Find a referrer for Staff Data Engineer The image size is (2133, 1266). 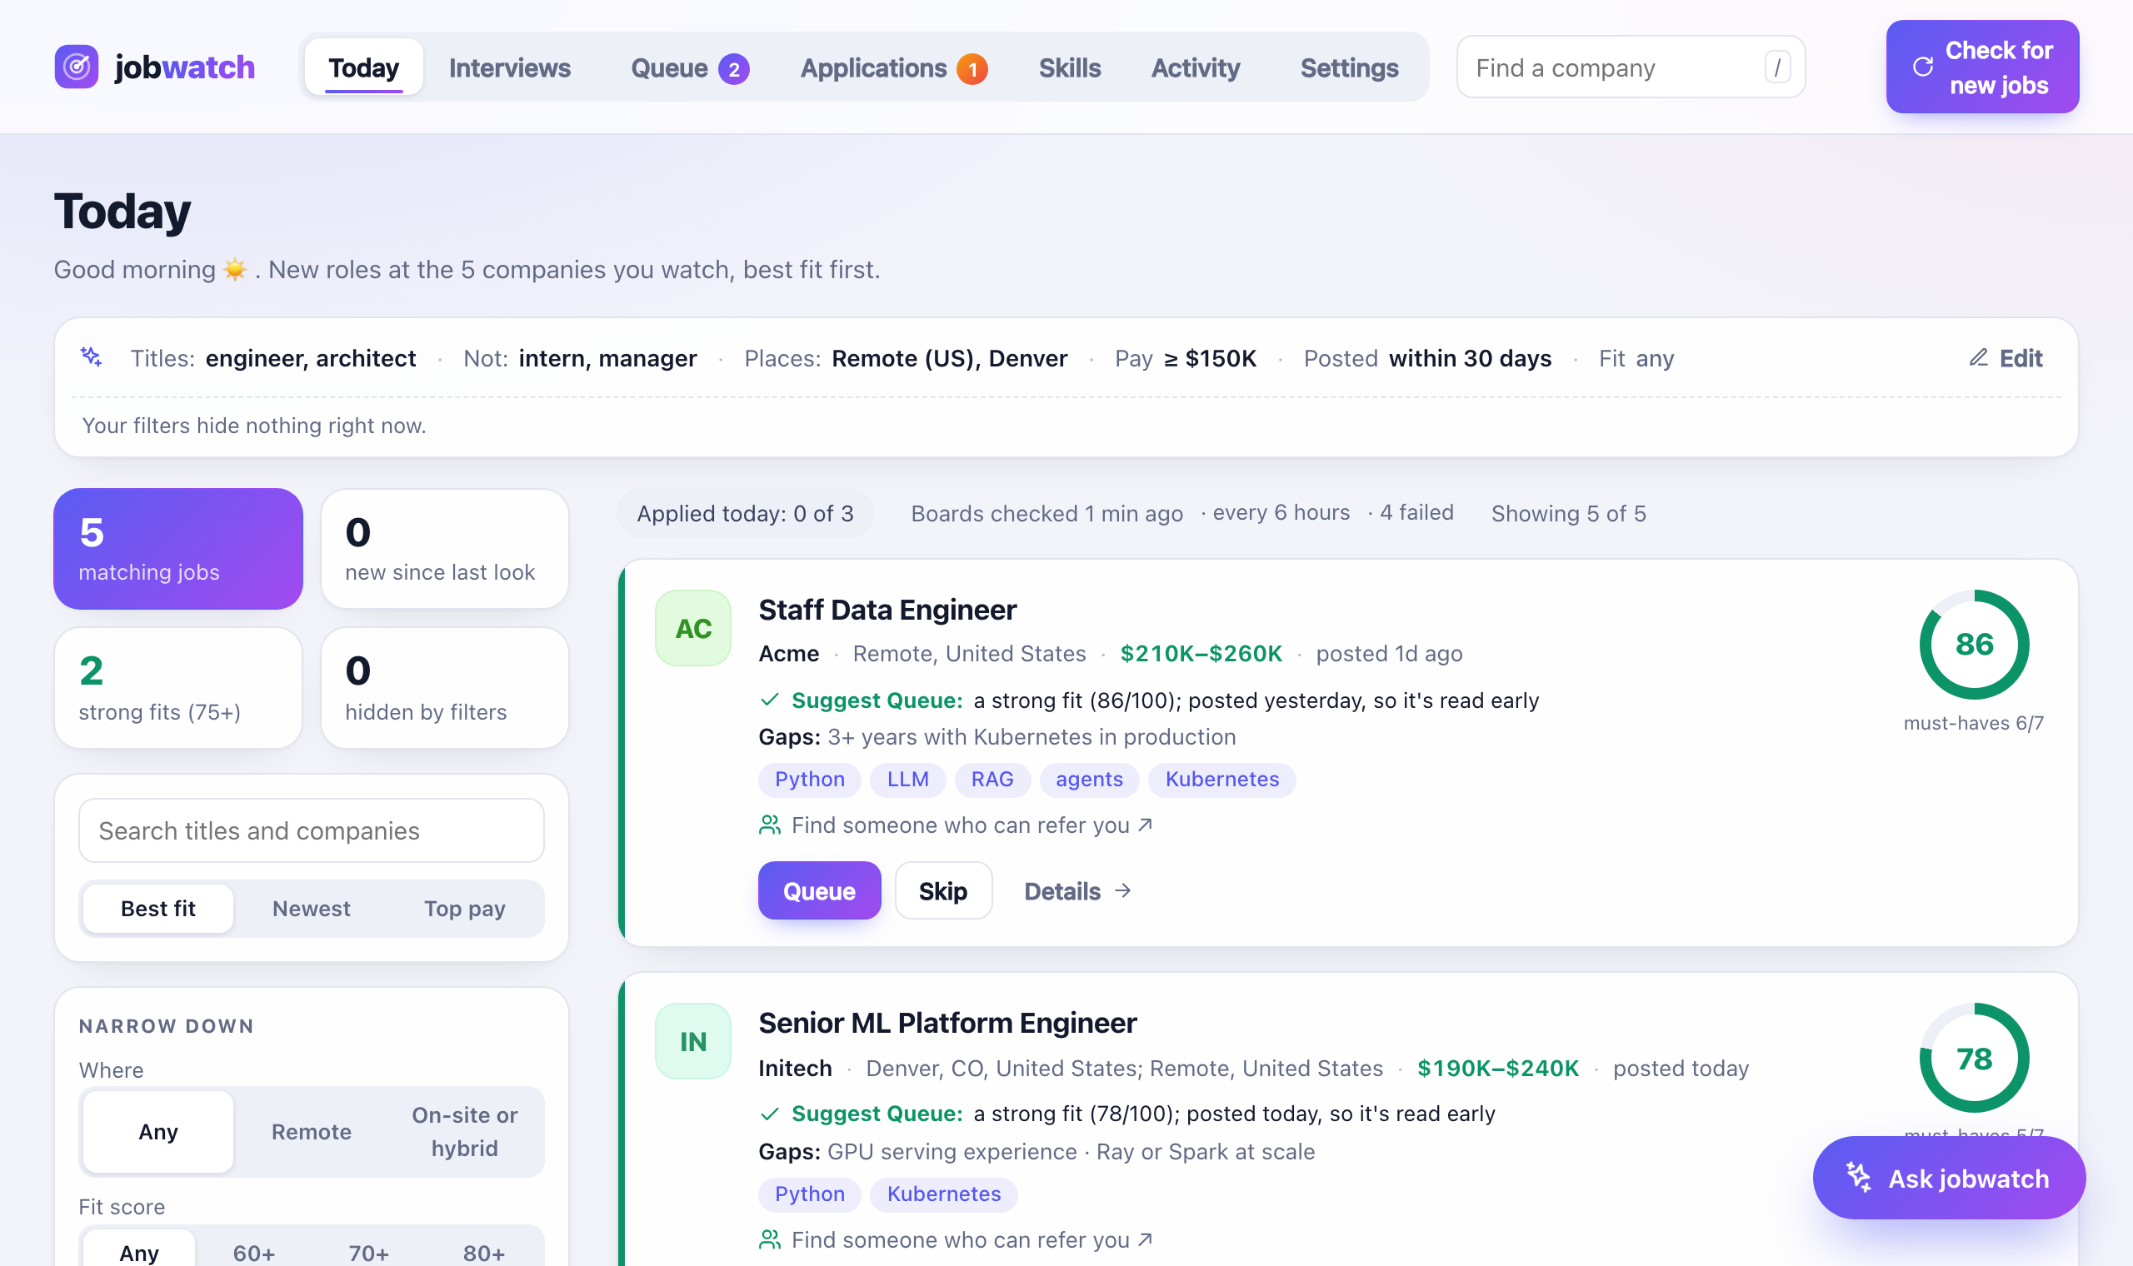tap(957, 825)
